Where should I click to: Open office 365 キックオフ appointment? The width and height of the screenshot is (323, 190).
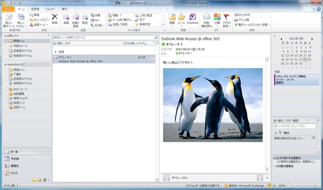pos(296,79)
